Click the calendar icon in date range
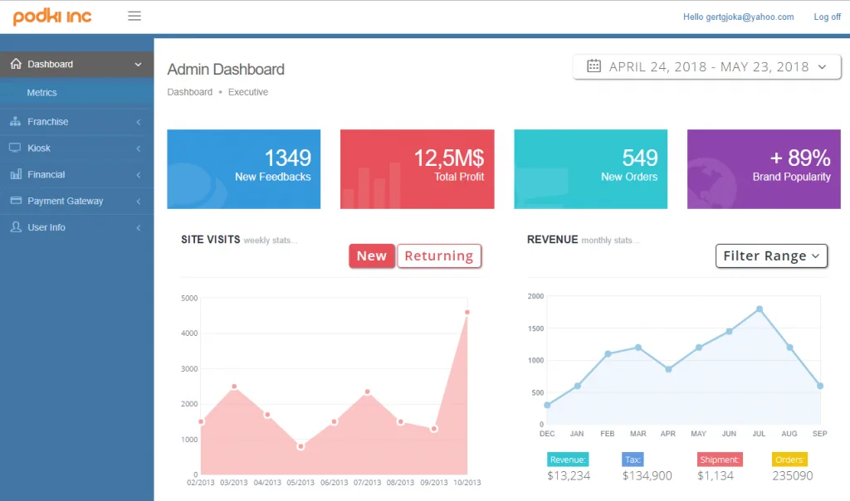Viewport: 850px width, 501px height. pyautogui.click(x=594, y=66)
